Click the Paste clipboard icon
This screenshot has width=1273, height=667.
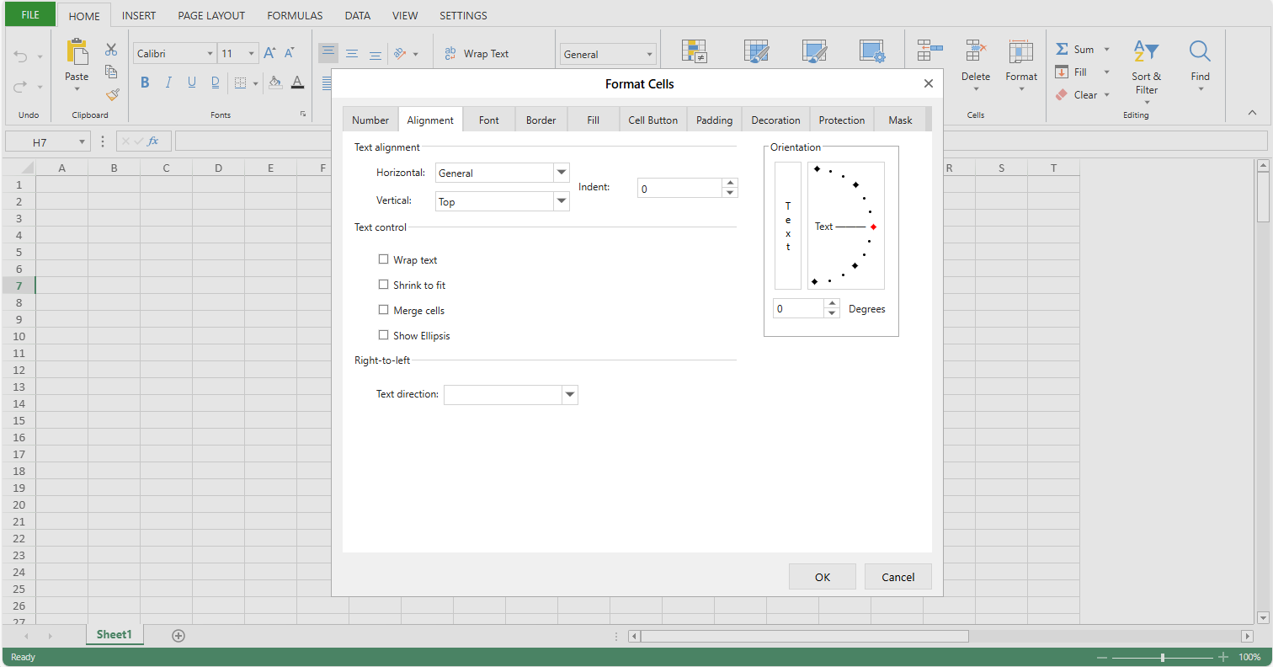pos(77,51)
